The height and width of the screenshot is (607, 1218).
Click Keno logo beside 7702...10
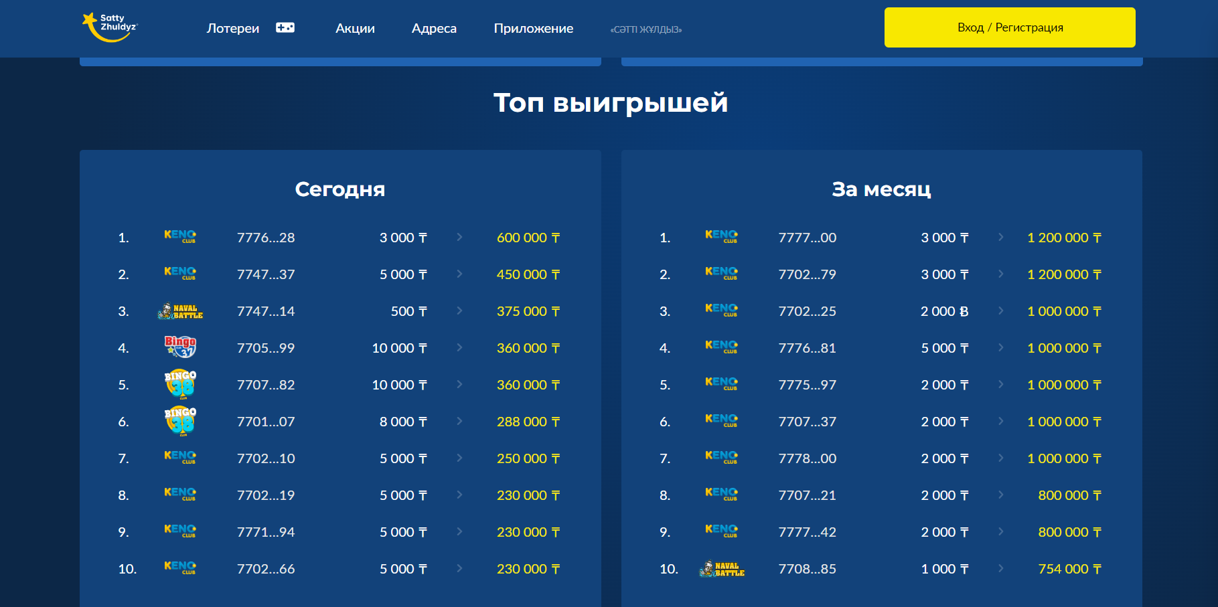click(180, 457)
